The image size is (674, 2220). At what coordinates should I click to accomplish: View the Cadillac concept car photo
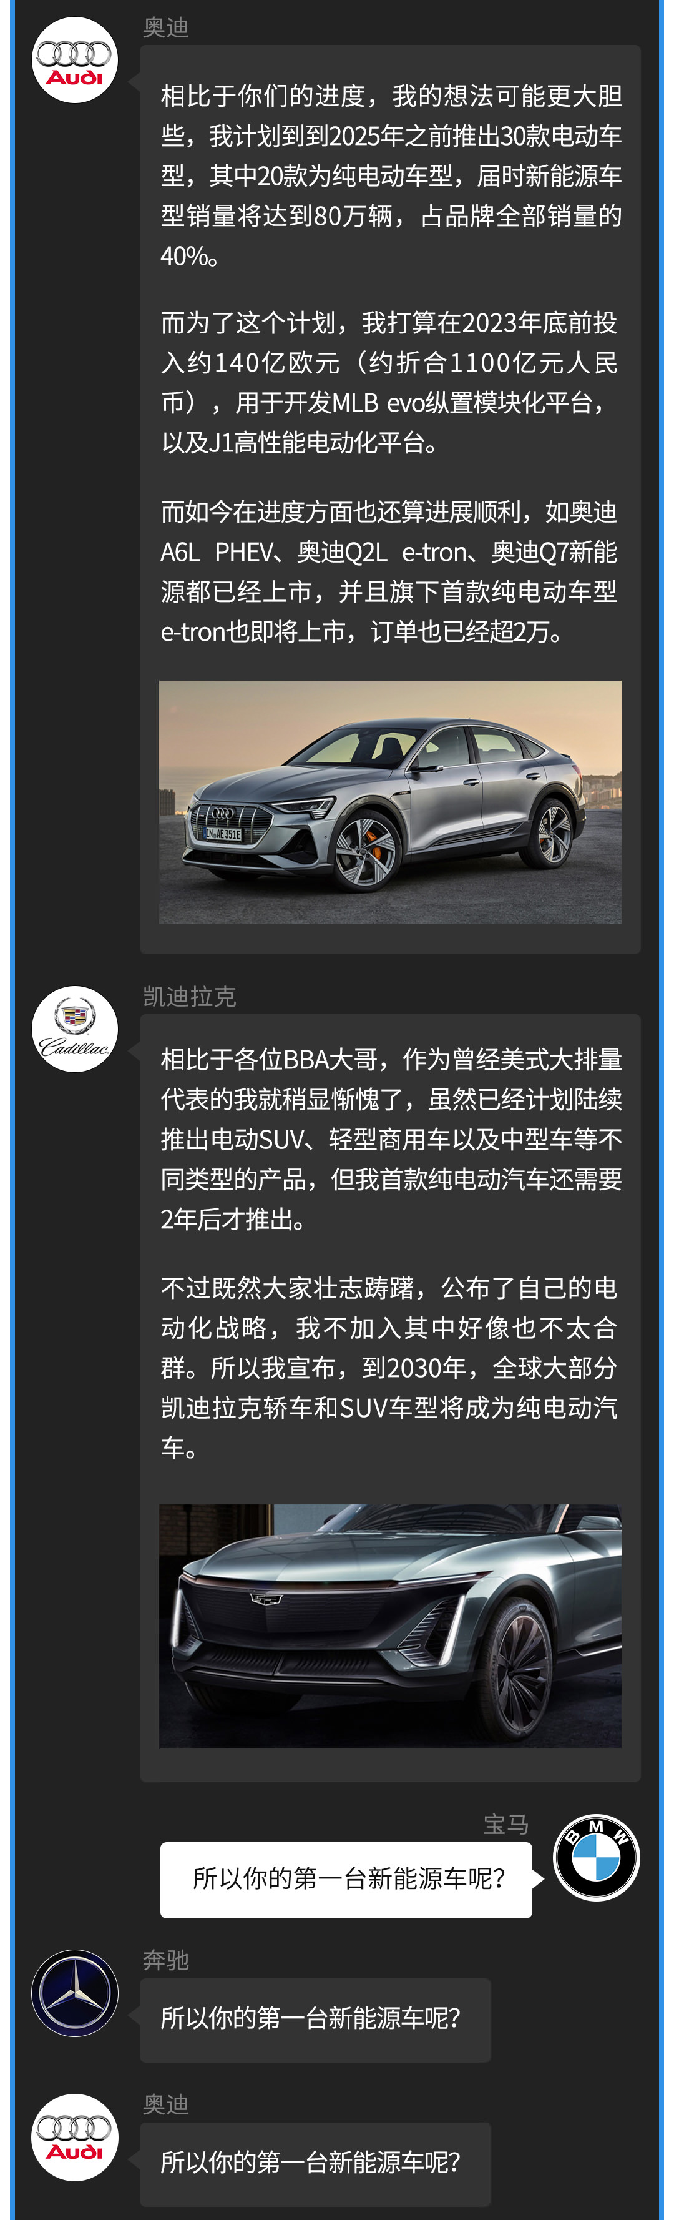click(x=390, y=1626)
